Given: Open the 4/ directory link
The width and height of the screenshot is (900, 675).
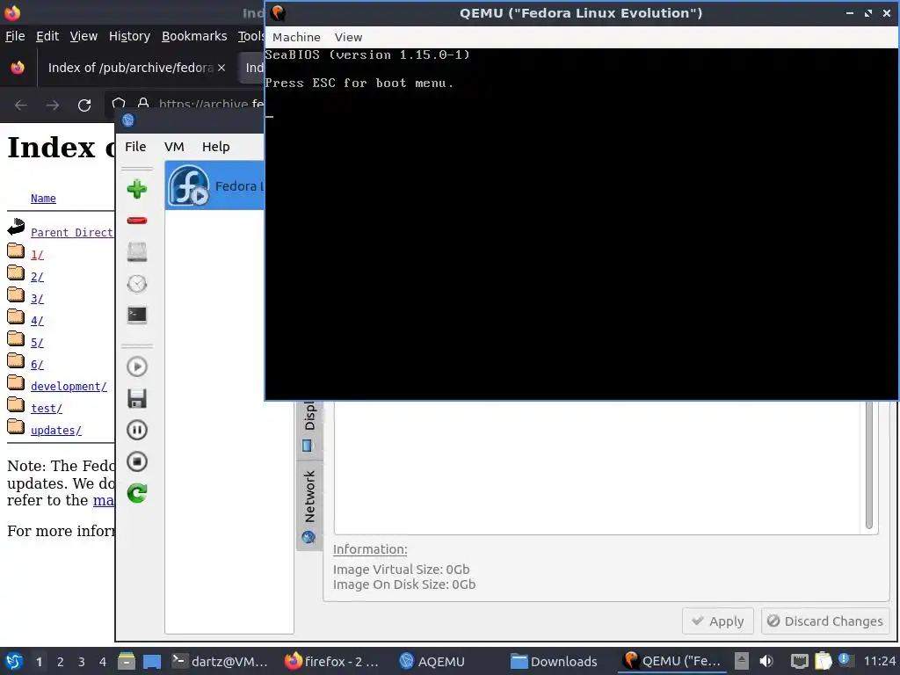Looking at the screenshot, I should point(37,320).
